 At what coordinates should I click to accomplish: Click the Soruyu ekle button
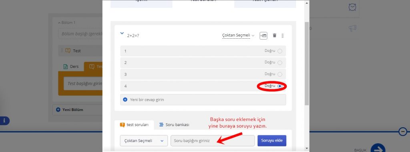272,140
